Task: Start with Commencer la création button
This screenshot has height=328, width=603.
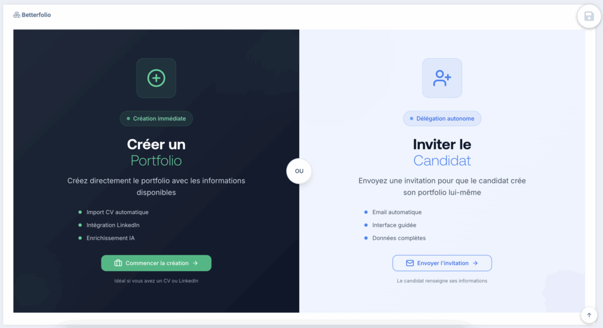Action: click(156, 263)
